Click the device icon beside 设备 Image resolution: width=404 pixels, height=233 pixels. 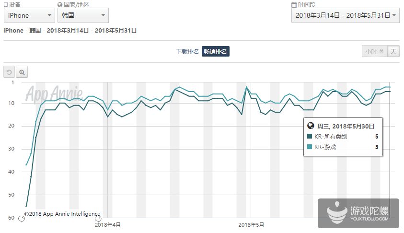[6, 4]
